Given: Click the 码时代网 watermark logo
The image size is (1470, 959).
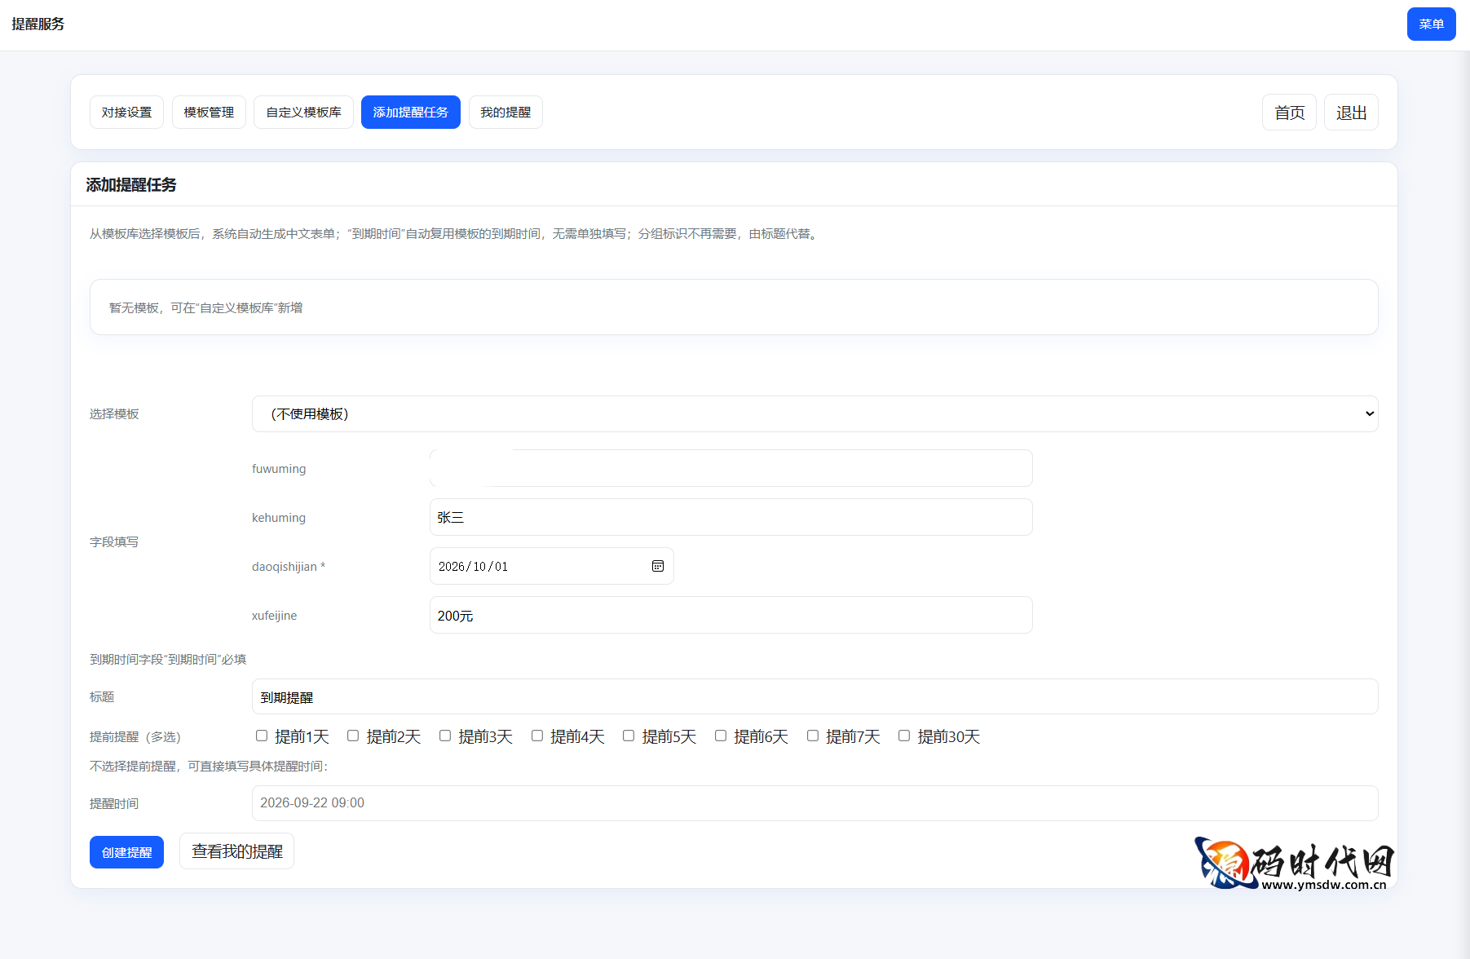Looking at the screenshot, I should tap(1294, 864).
